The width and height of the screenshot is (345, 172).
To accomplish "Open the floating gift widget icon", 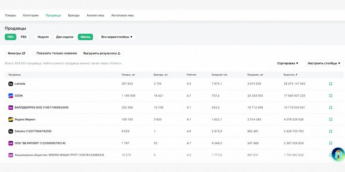I will (x=339, y=155).
